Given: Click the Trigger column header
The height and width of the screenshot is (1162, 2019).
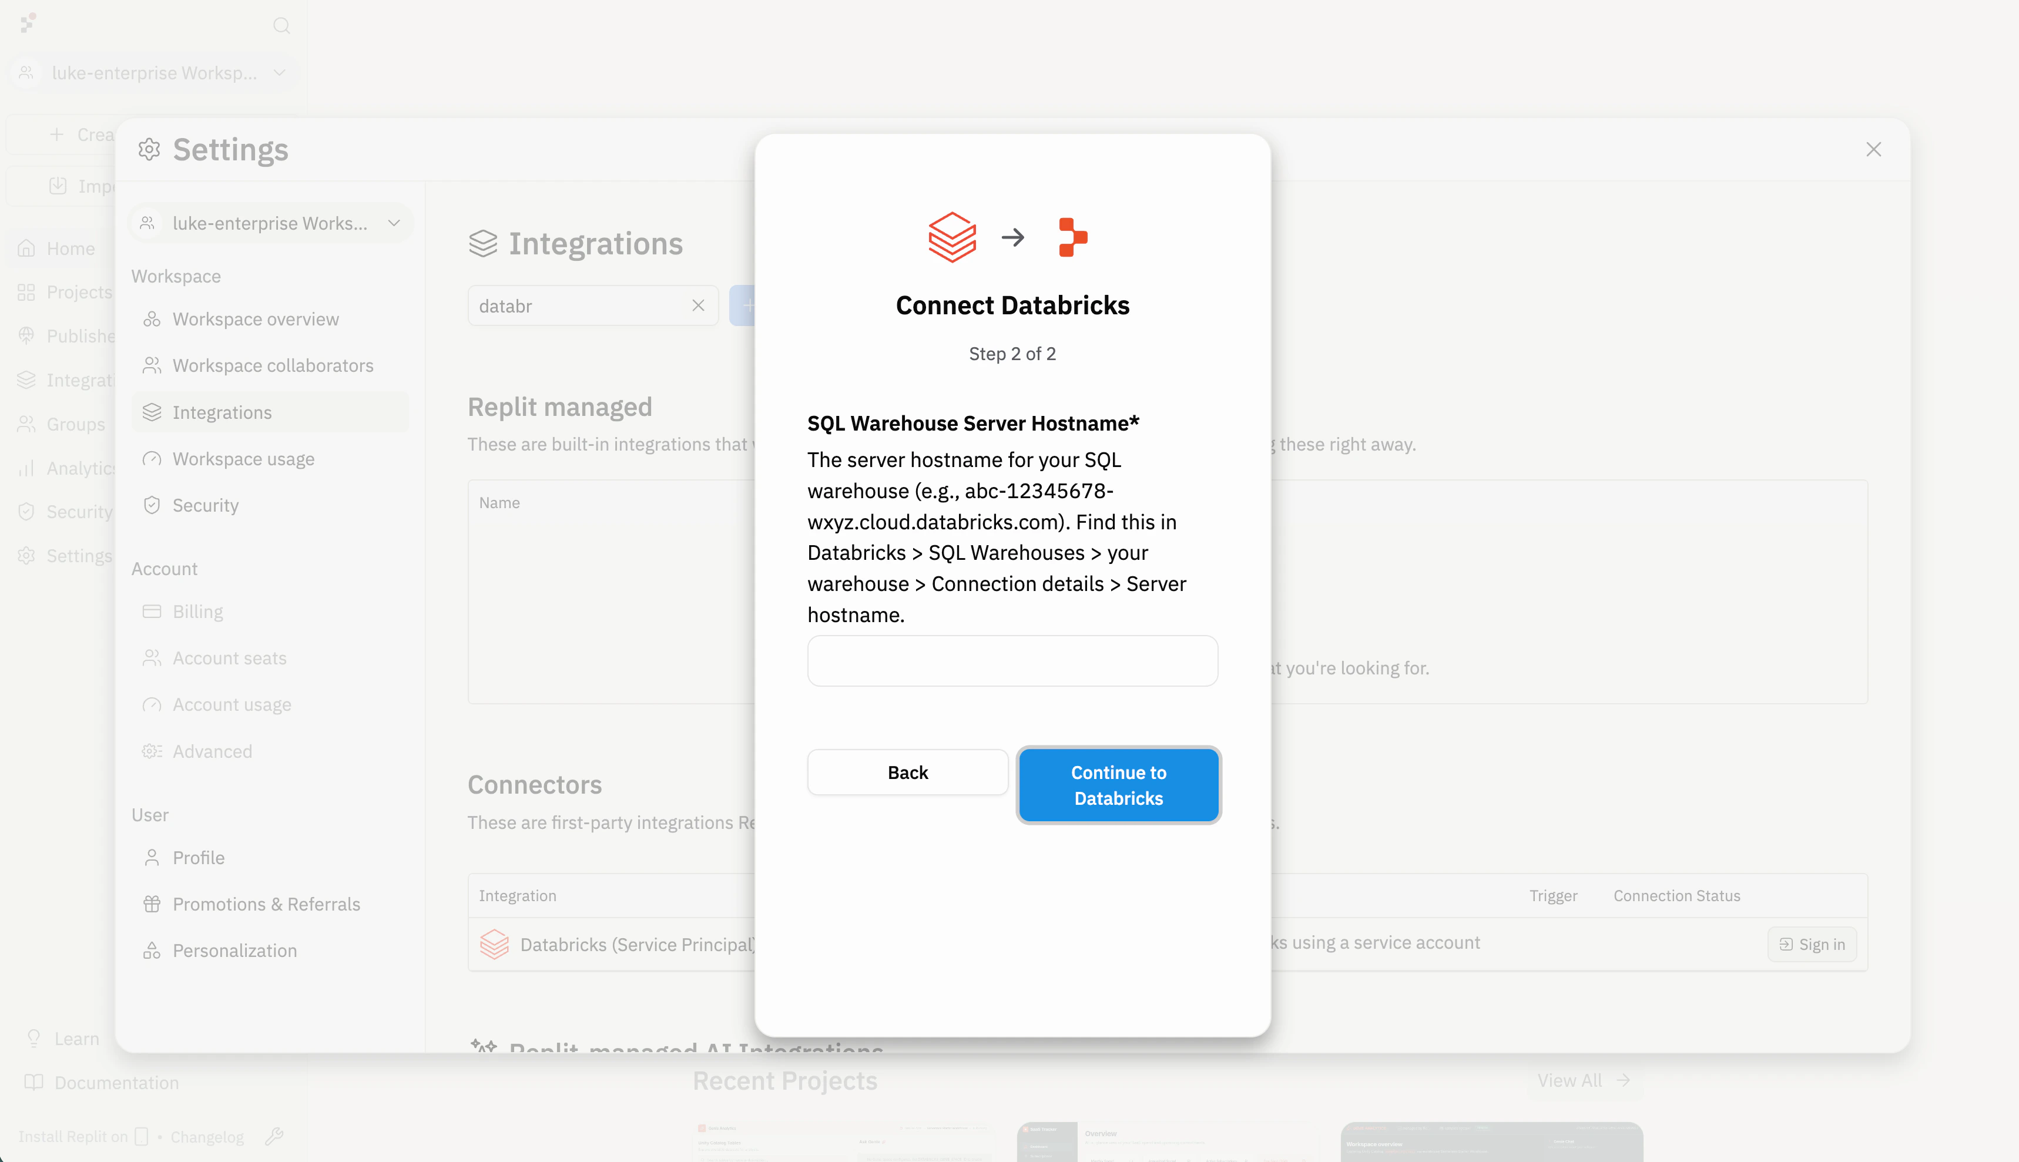Looking at the screenshot, I should [1553, 896].
